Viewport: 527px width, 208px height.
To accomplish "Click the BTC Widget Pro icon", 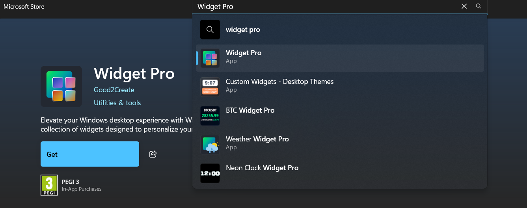I will 210,116.
